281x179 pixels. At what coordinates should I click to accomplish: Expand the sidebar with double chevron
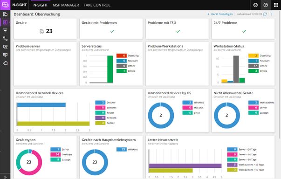(5, 177)
